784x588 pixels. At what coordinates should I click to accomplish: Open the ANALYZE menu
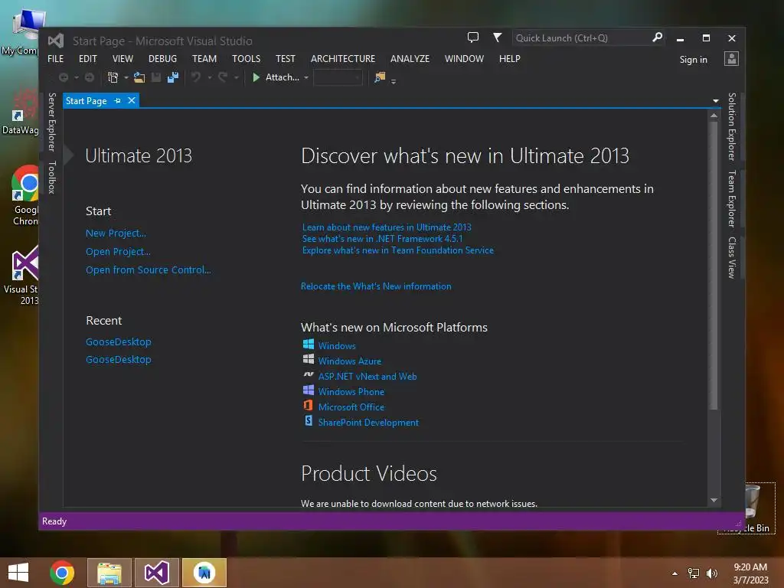(x=410, y=59)
